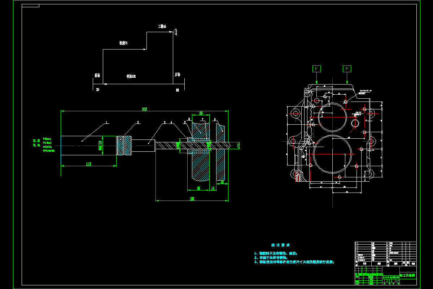Select the 'S1, S2' green annotation text
The image size is (433, 289).
36,141
